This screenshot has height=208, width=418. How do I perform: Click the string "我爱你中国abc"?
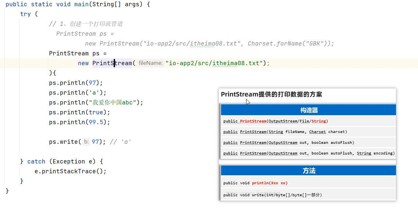point(113,103)
